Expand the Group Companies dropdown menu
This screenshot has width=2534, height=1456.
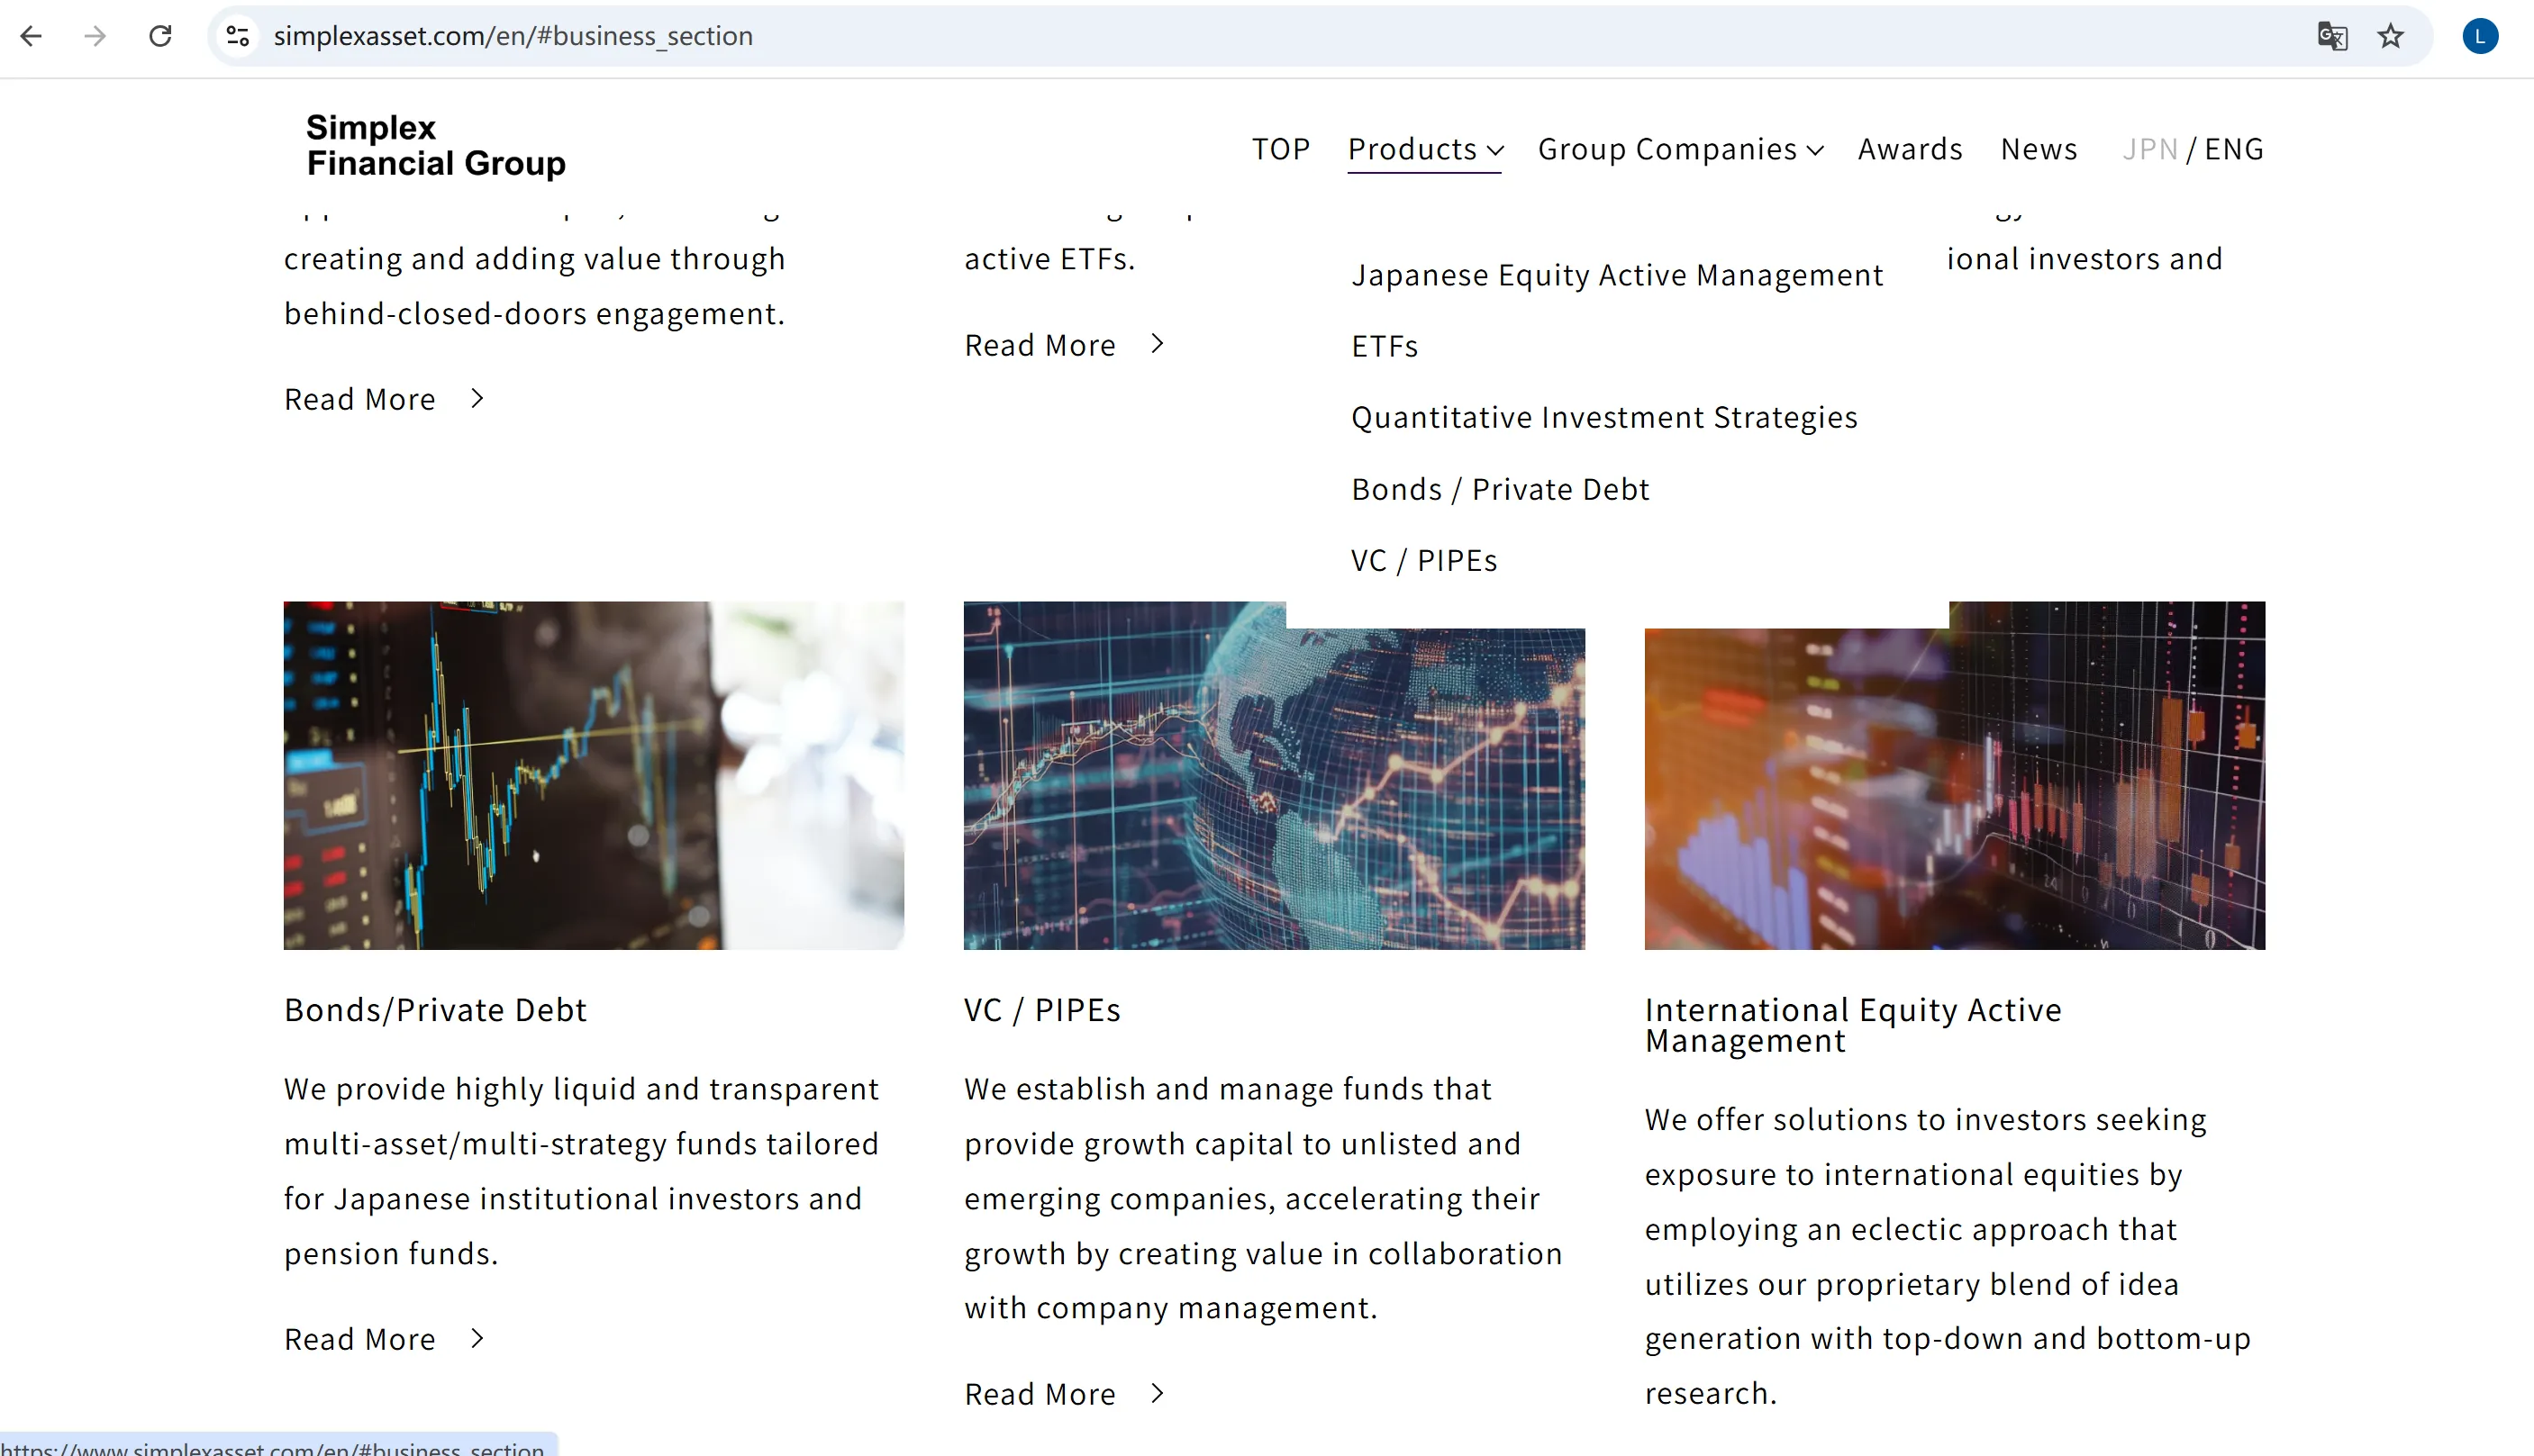[1681, 149]
